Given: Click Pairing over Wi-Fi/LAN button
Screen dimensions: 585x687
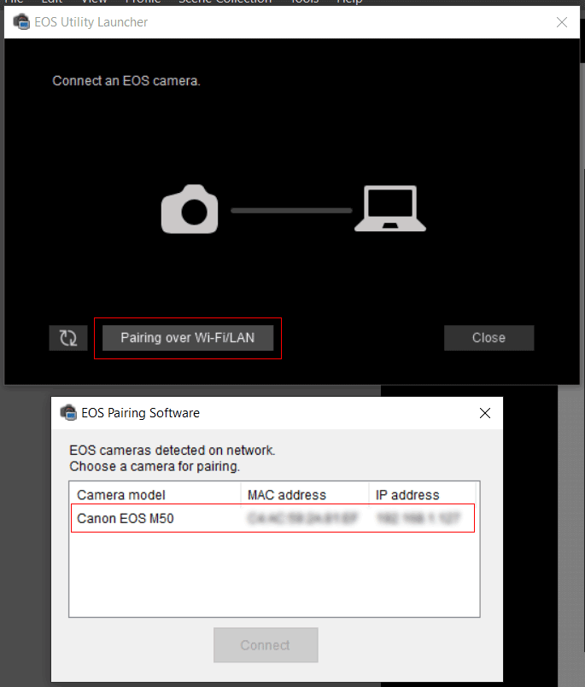Looking at the screenshot, I should [188, 338].
